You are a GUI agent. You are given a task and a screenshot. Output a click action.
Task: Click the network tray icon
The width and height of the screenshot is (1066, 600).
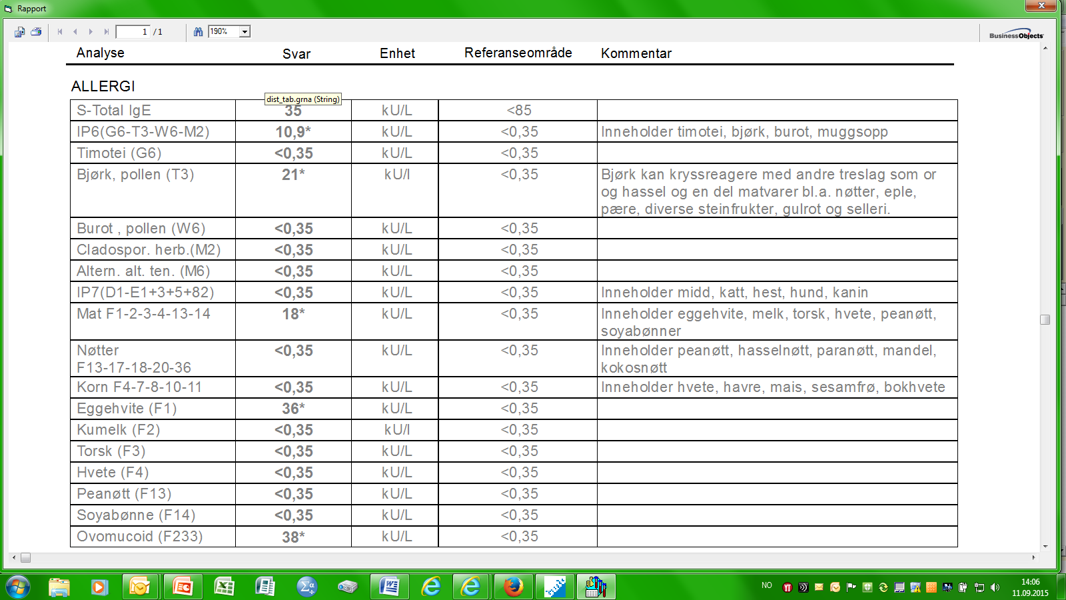click(979, 587)
